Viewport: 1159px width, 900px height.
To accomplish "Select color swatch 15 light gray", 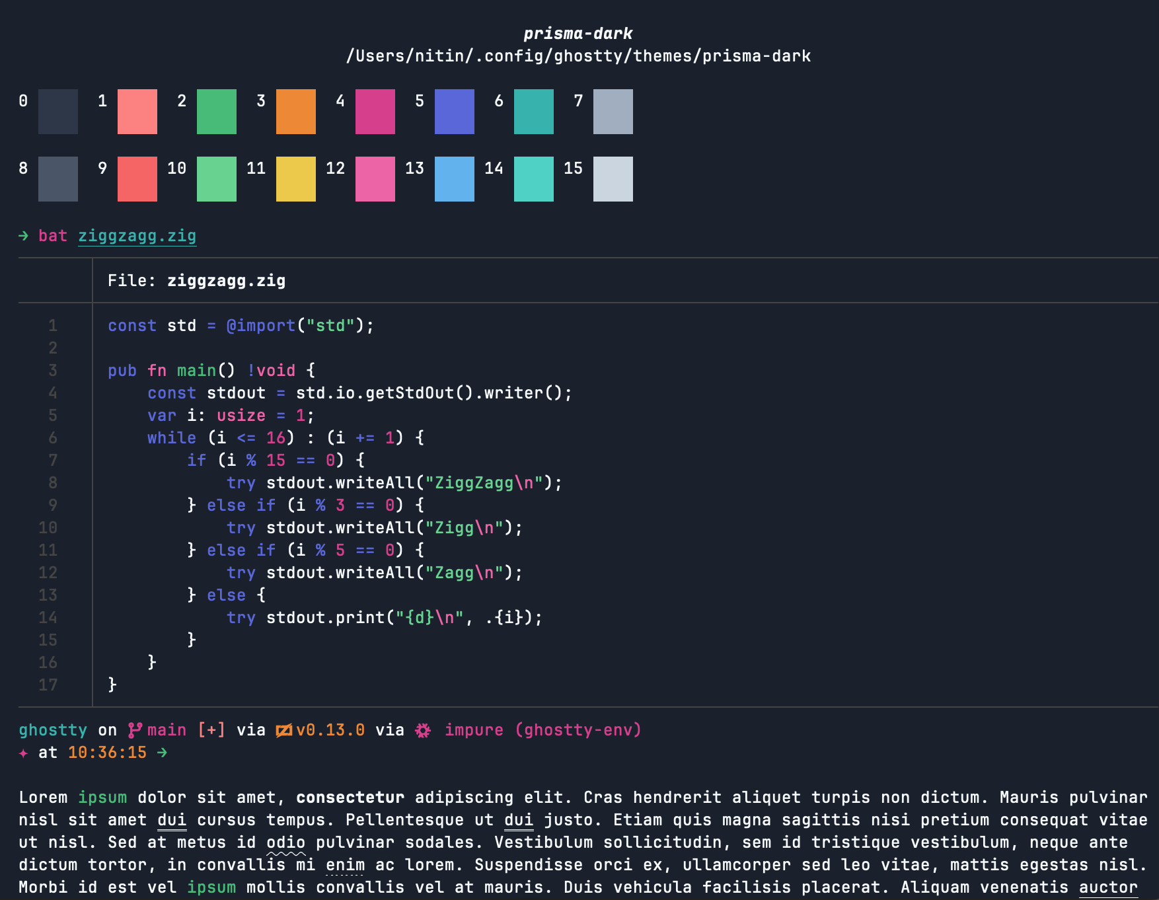I will [x=613, y=179].
